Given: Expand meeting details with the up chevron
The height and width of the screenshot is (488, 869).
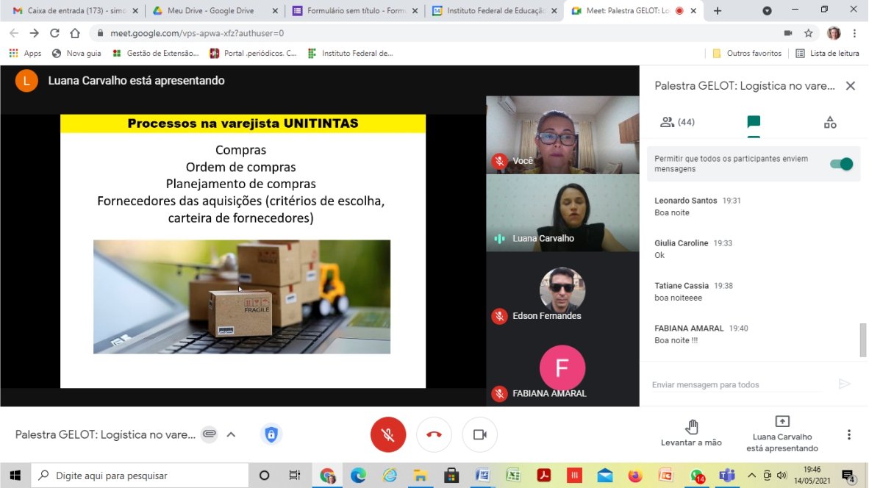Looking at the screenshot, I should coord(231,434).
